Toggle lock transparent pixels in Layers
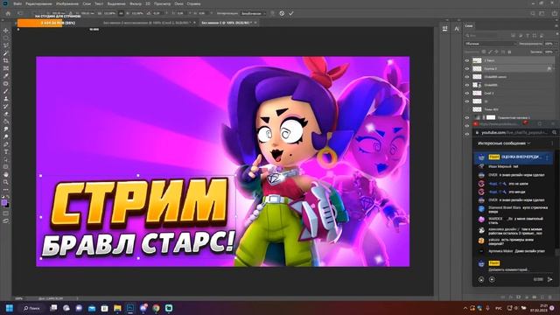Viewport: 560px width, 315px height. (484, 52)
